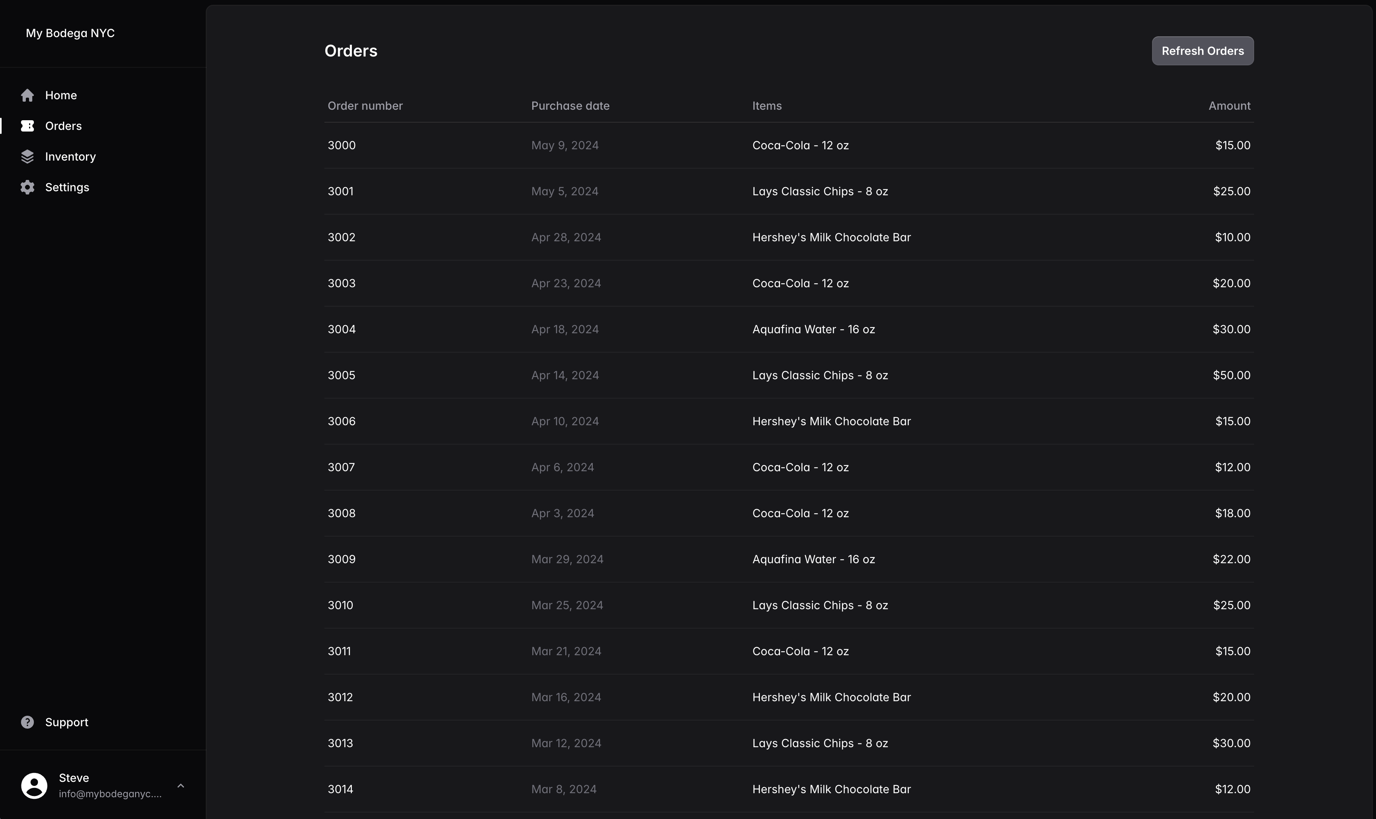The height and width of the screenshot is (819, 1376).
Task: Click the Mar 29, 2024 purchase date
Action: click(567, 560)
